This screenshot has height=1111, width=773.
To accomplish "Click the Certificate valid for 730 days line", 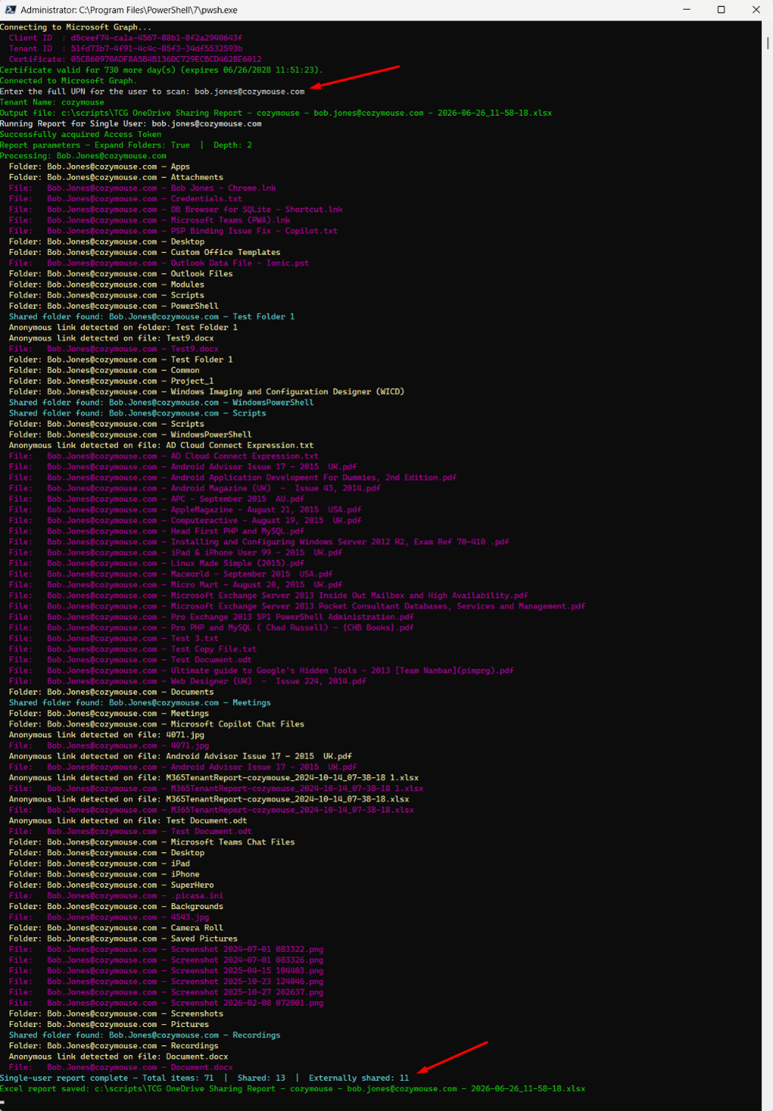I will (x=161, y=70).
